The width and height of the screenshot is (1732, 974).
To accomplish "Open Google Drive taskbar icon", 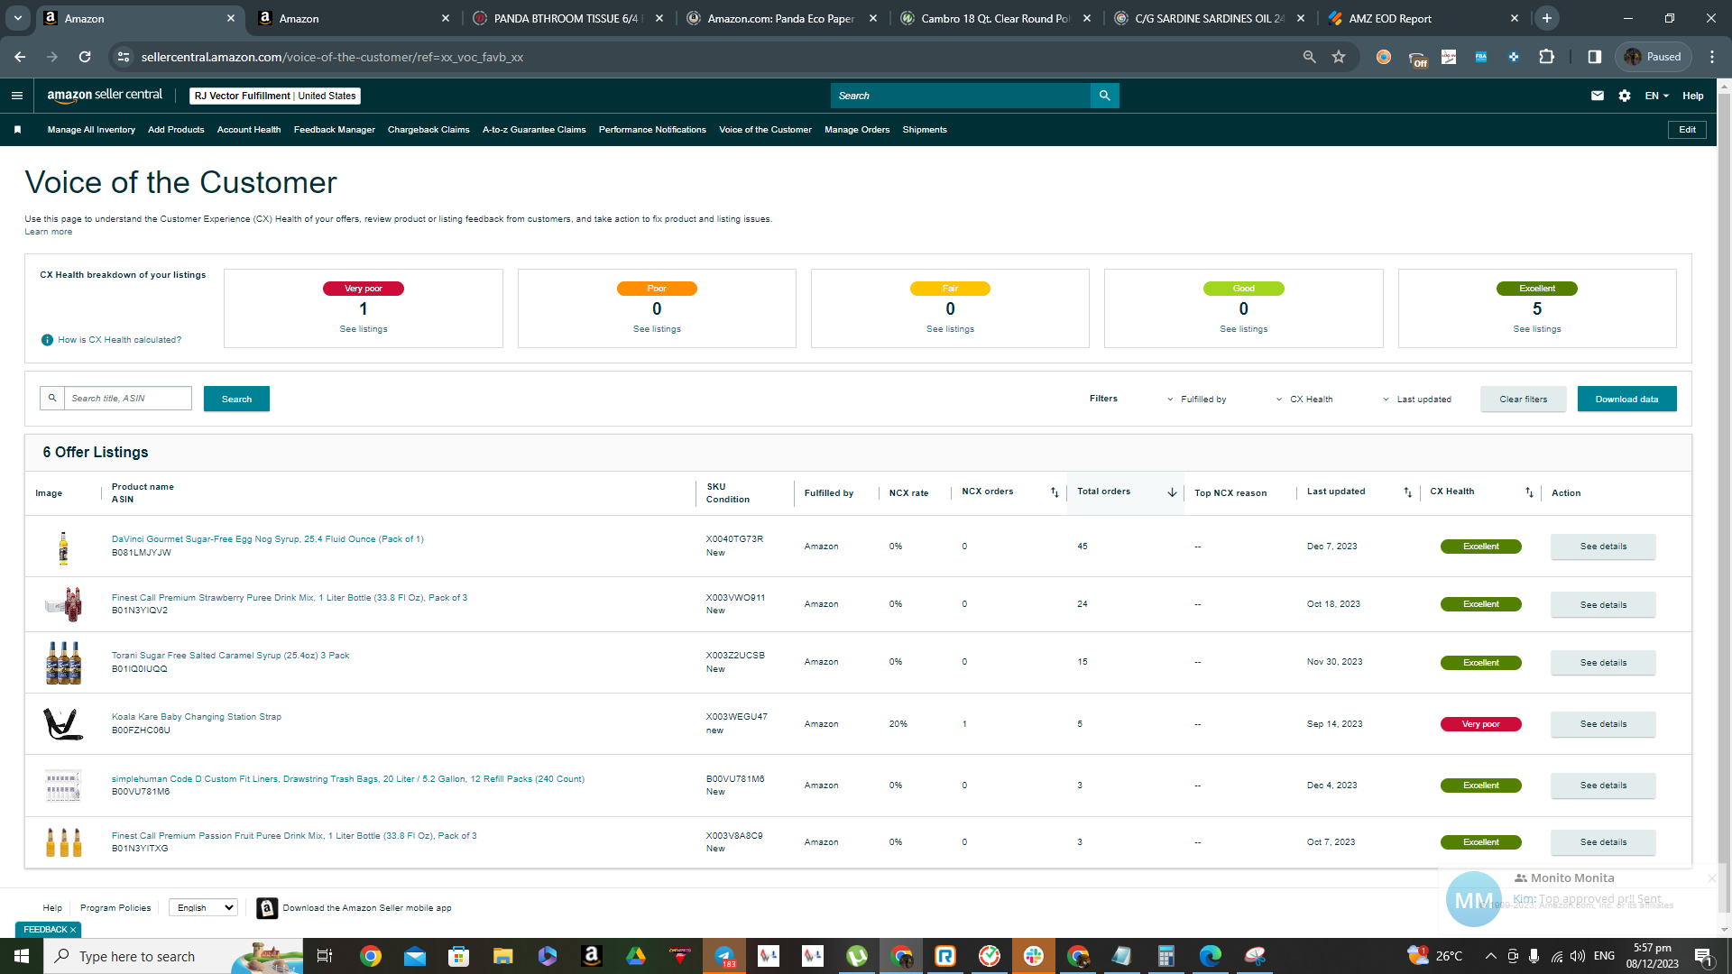I will (x=636, y=956).
